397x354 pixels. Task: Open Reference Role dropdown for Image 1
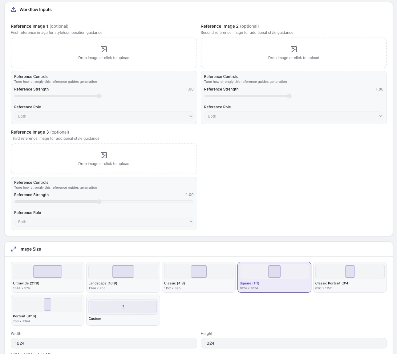(x=104, y=116)
